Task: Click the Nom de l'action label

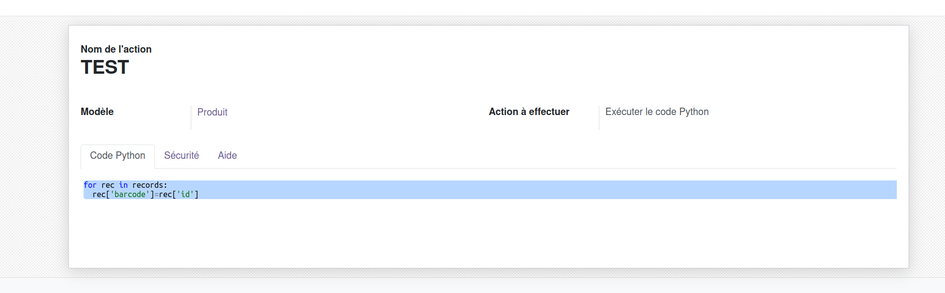Action: [116, 49]
